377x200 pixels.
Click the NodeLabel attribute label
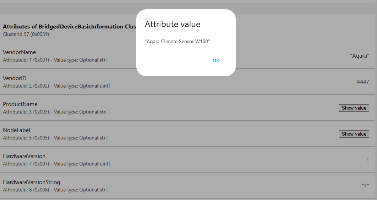16,130
